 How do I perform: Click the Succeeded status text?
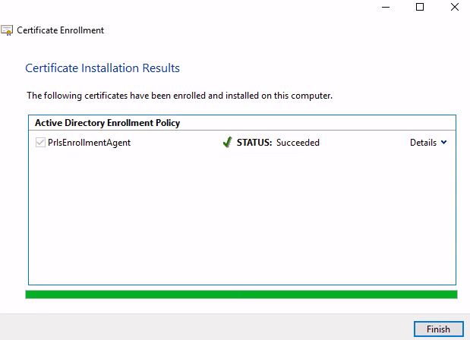coord(298,143)
